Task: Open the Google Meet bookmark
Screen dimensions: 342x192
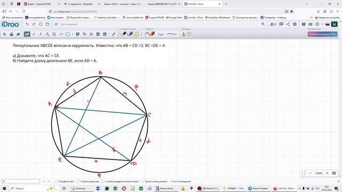Action: pos(174,18)
